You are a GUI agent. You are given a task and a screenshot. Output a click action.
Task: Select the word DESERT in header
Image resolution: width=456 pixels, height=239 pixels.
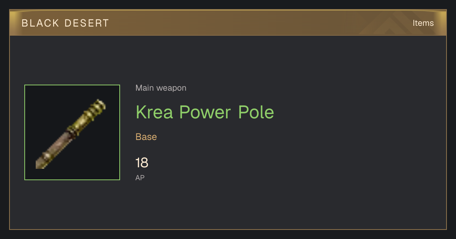87,23
